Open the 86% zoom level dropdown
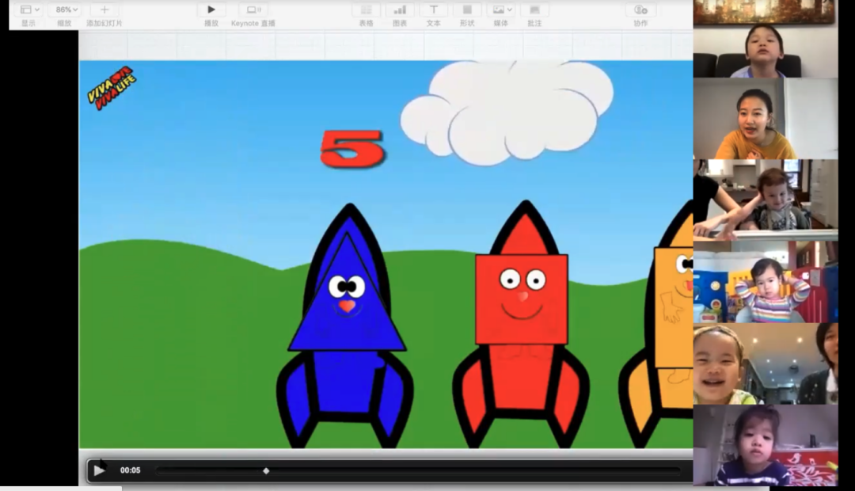 click(65, 10)
